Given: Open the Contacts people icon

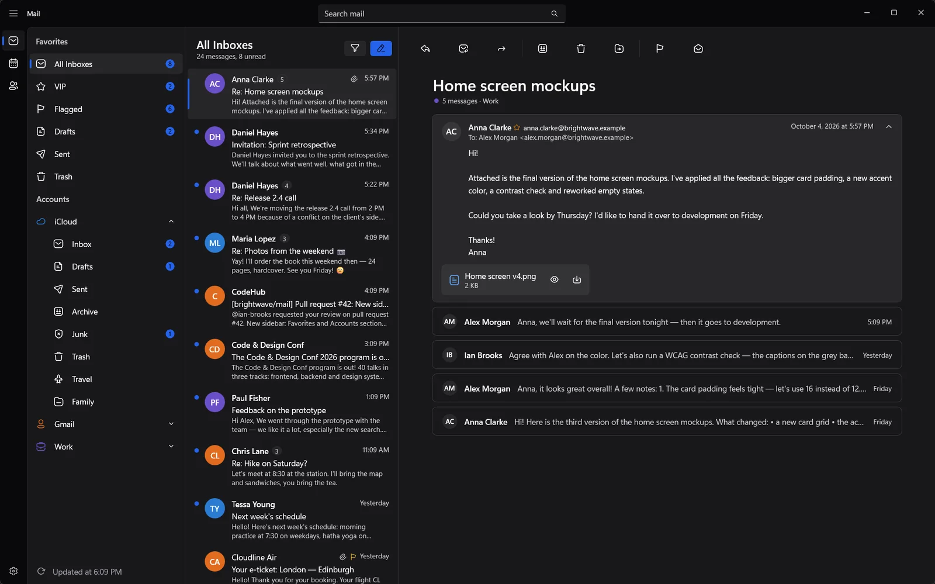Looking at the screenshot, I should (x=13, y=86).
